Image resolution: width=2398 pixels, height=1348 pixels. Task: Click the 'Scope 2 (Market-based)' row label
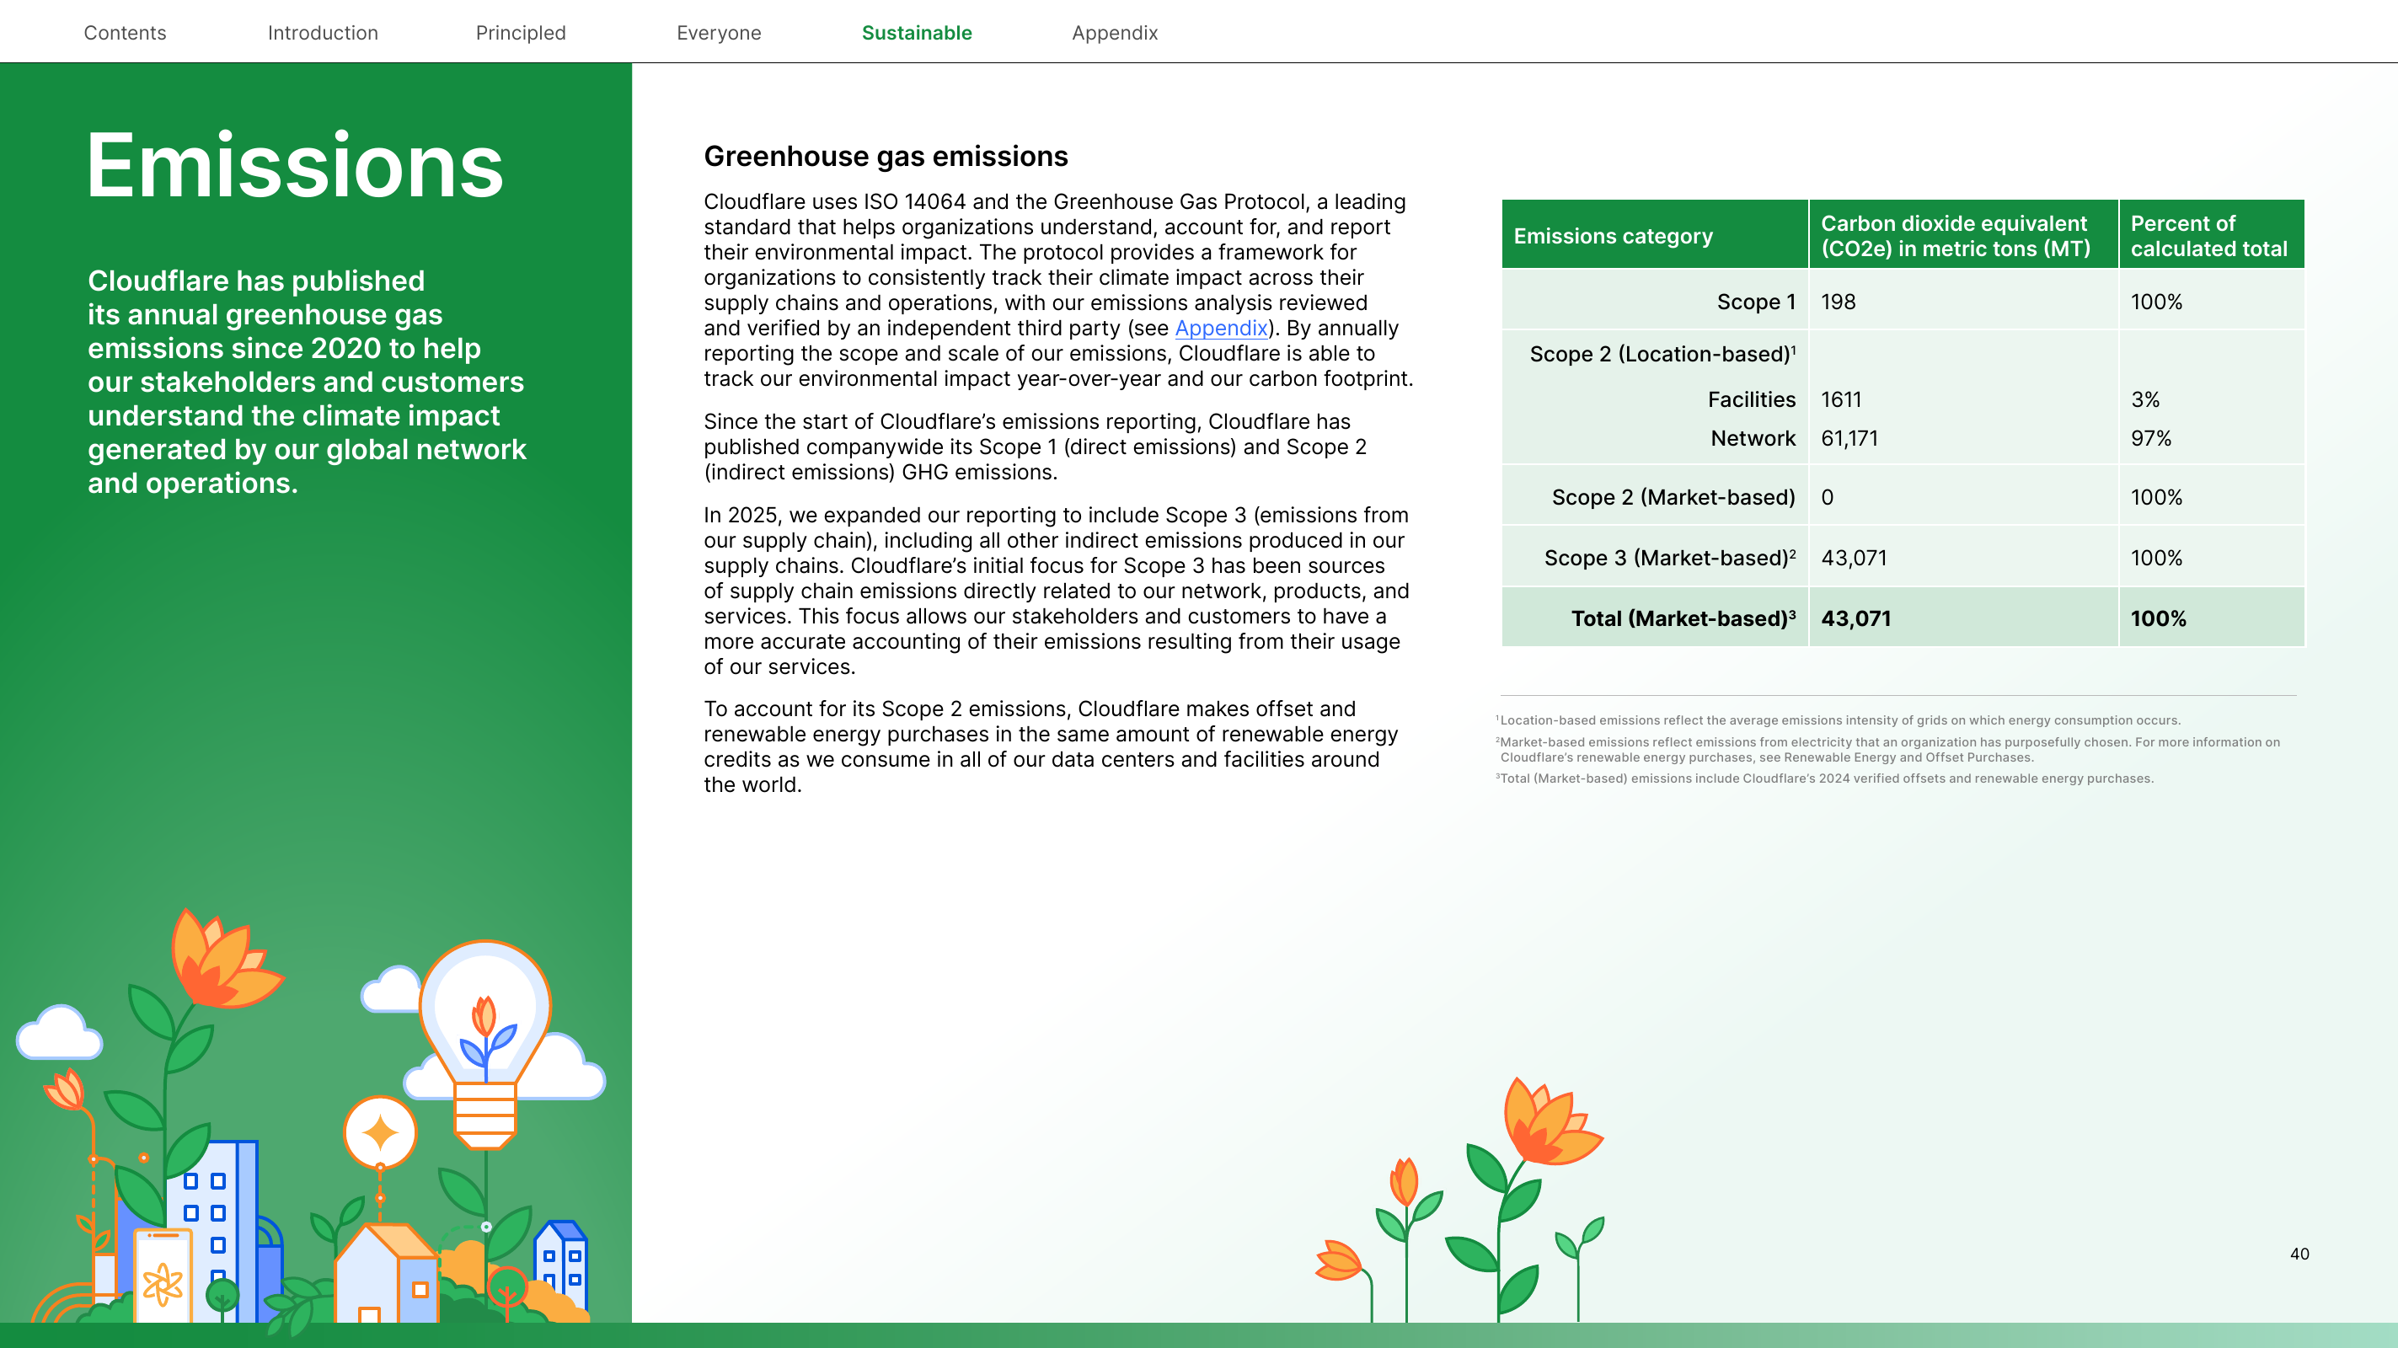point(1673,497)
